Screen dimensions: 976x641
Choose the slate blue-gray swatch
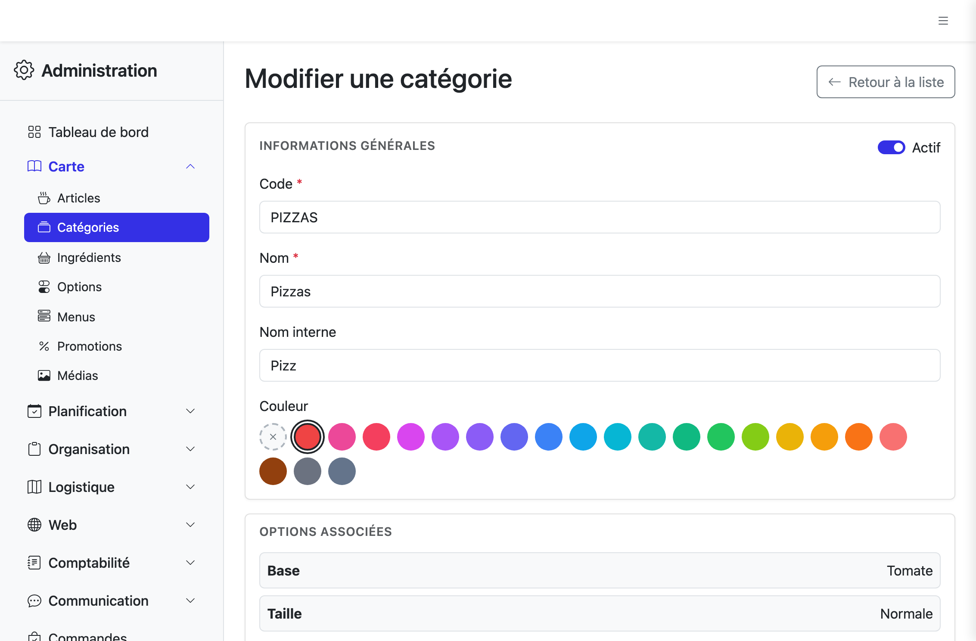(342, 471)
